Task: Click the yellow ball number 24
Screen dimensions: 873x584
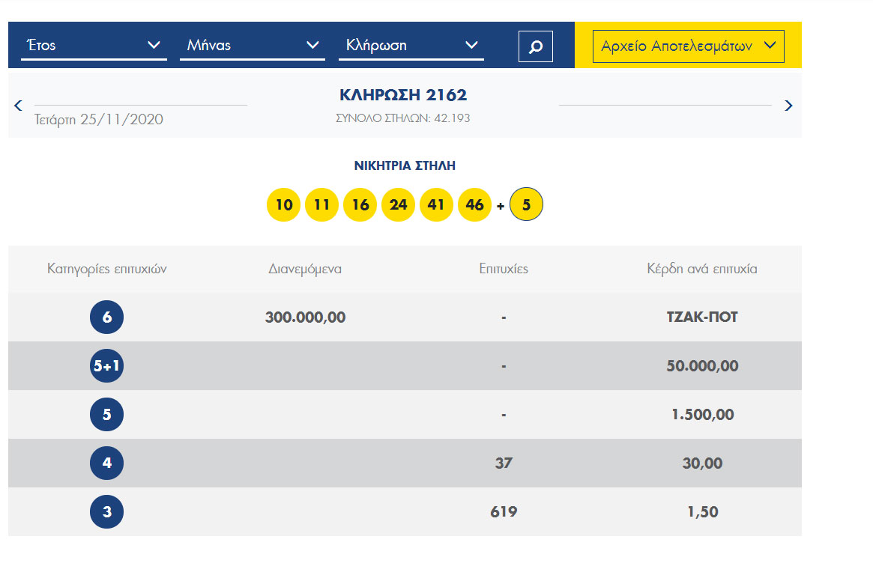Action: (x=398, y=205)
